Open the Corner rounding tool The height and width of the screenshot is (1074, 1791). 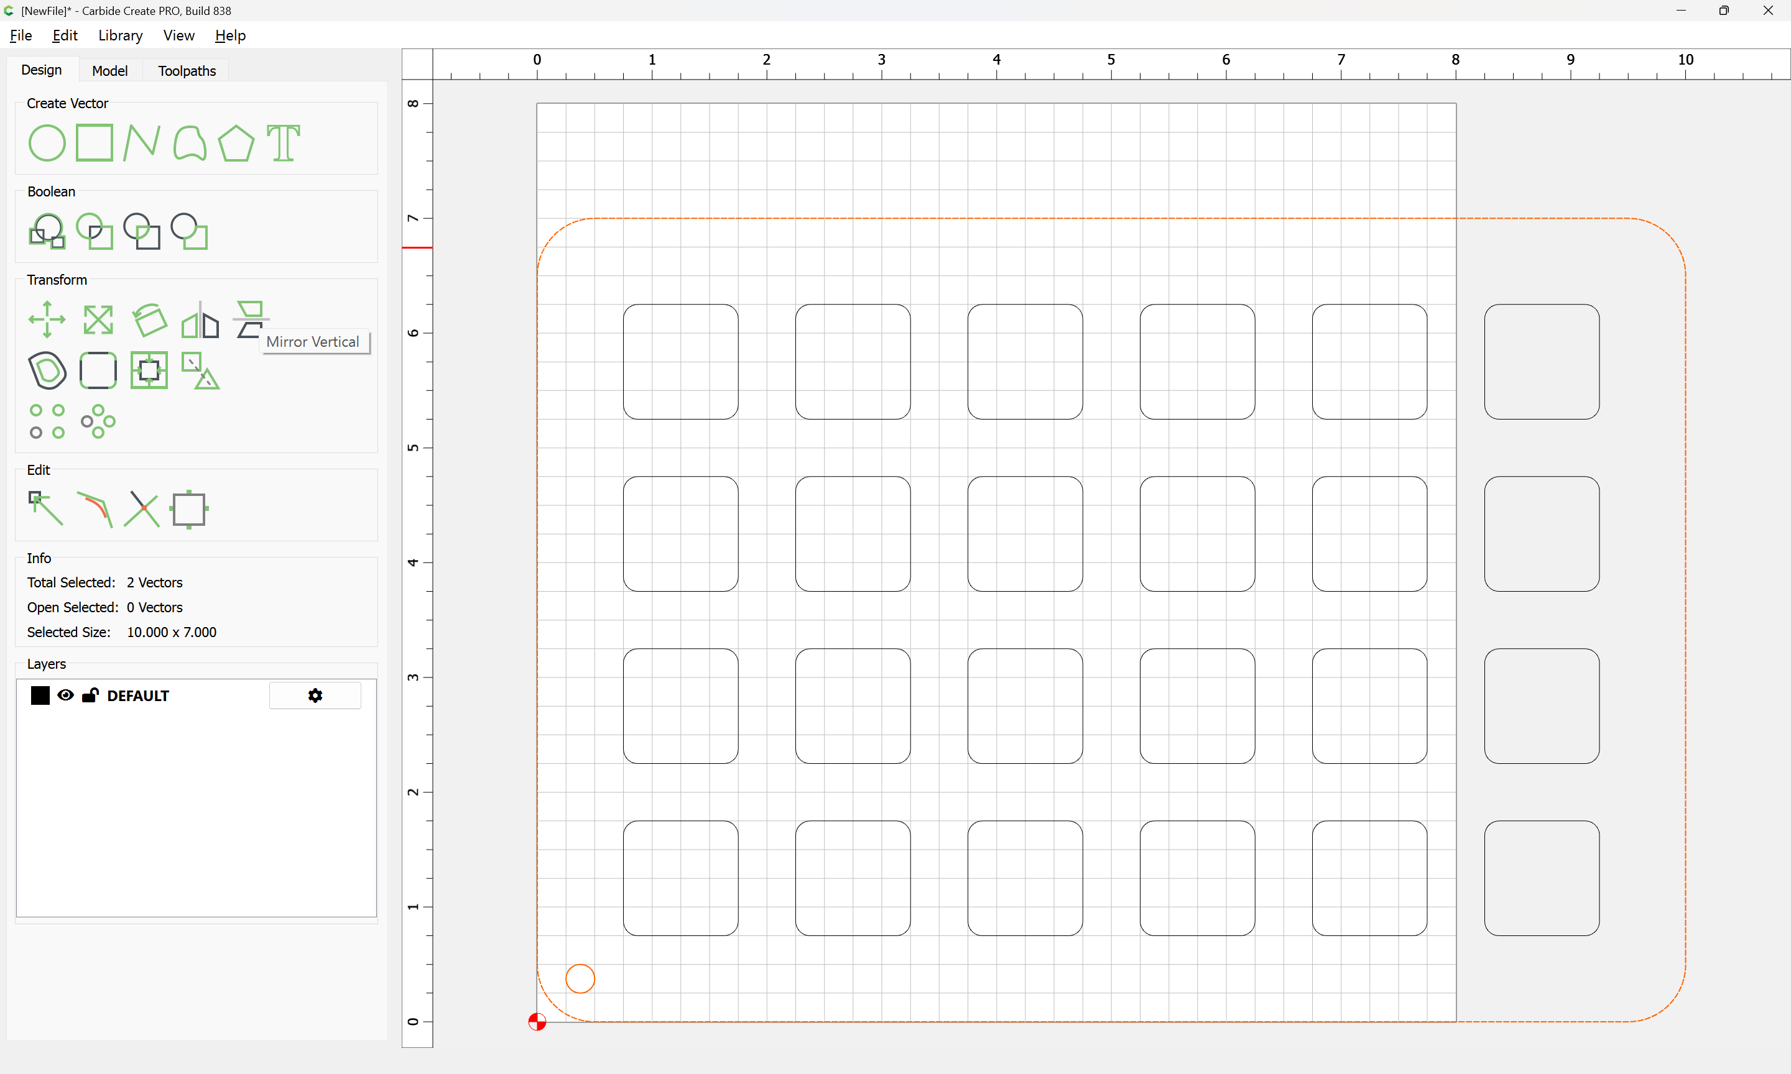click(x=98, y=370)
